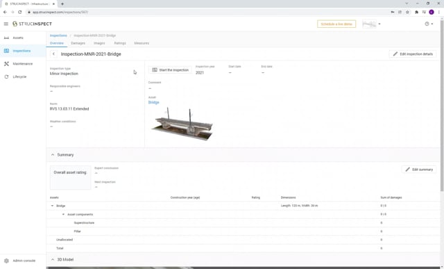
Task: Switch to the Ratings tab
Action: click(x=120, y=43)
